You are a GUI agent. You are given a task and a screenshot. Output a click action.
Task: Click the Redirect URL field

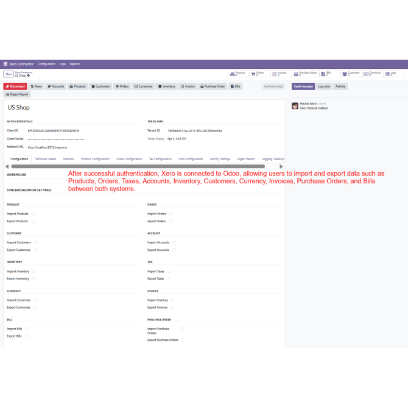tap(47, 147)
